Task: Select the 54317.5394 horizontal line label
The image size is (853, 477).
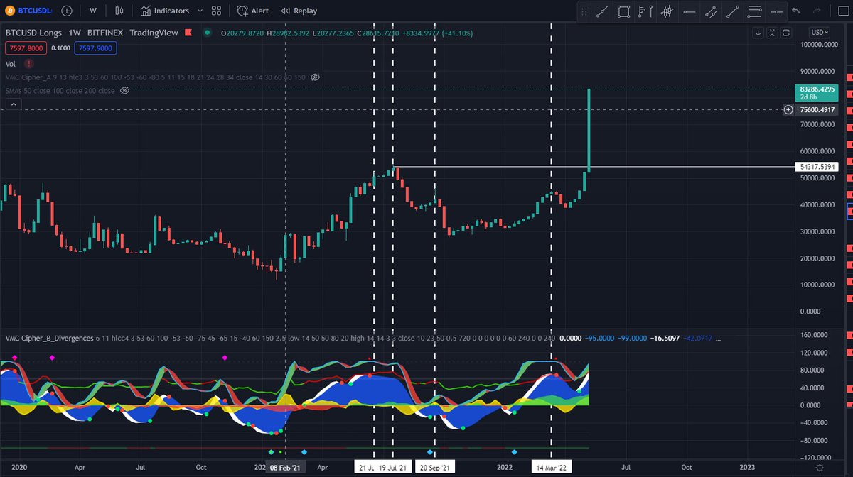Action: (x=817, y=167)
